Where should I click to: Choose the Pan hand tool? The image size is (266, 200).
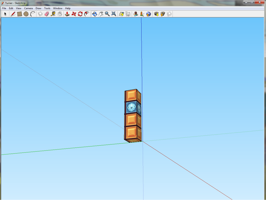(x=101, y=14)
